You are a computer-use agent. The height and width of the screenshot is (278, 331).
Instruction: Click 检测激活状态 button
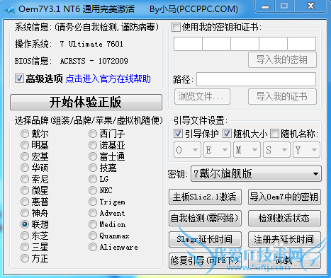point(284,218)
